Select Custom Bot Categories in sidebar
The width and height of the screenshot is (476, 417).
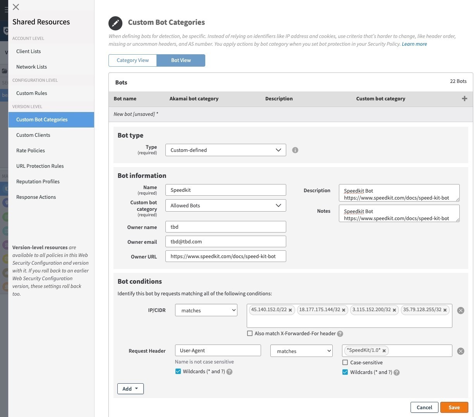pos(51,119)
